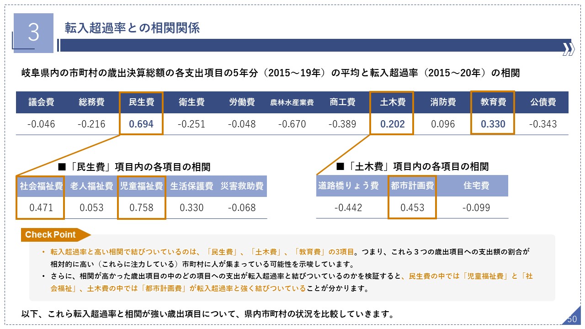585x329 pixels.
Task: Click the value 0.453
Action: 412,208
